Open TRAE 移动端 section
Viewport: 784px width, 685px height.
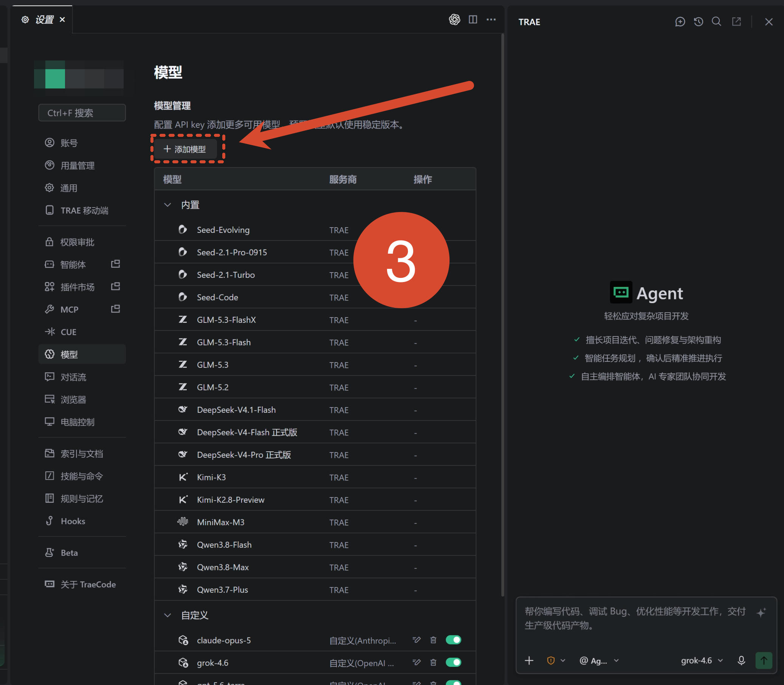[x=82, y=211]
